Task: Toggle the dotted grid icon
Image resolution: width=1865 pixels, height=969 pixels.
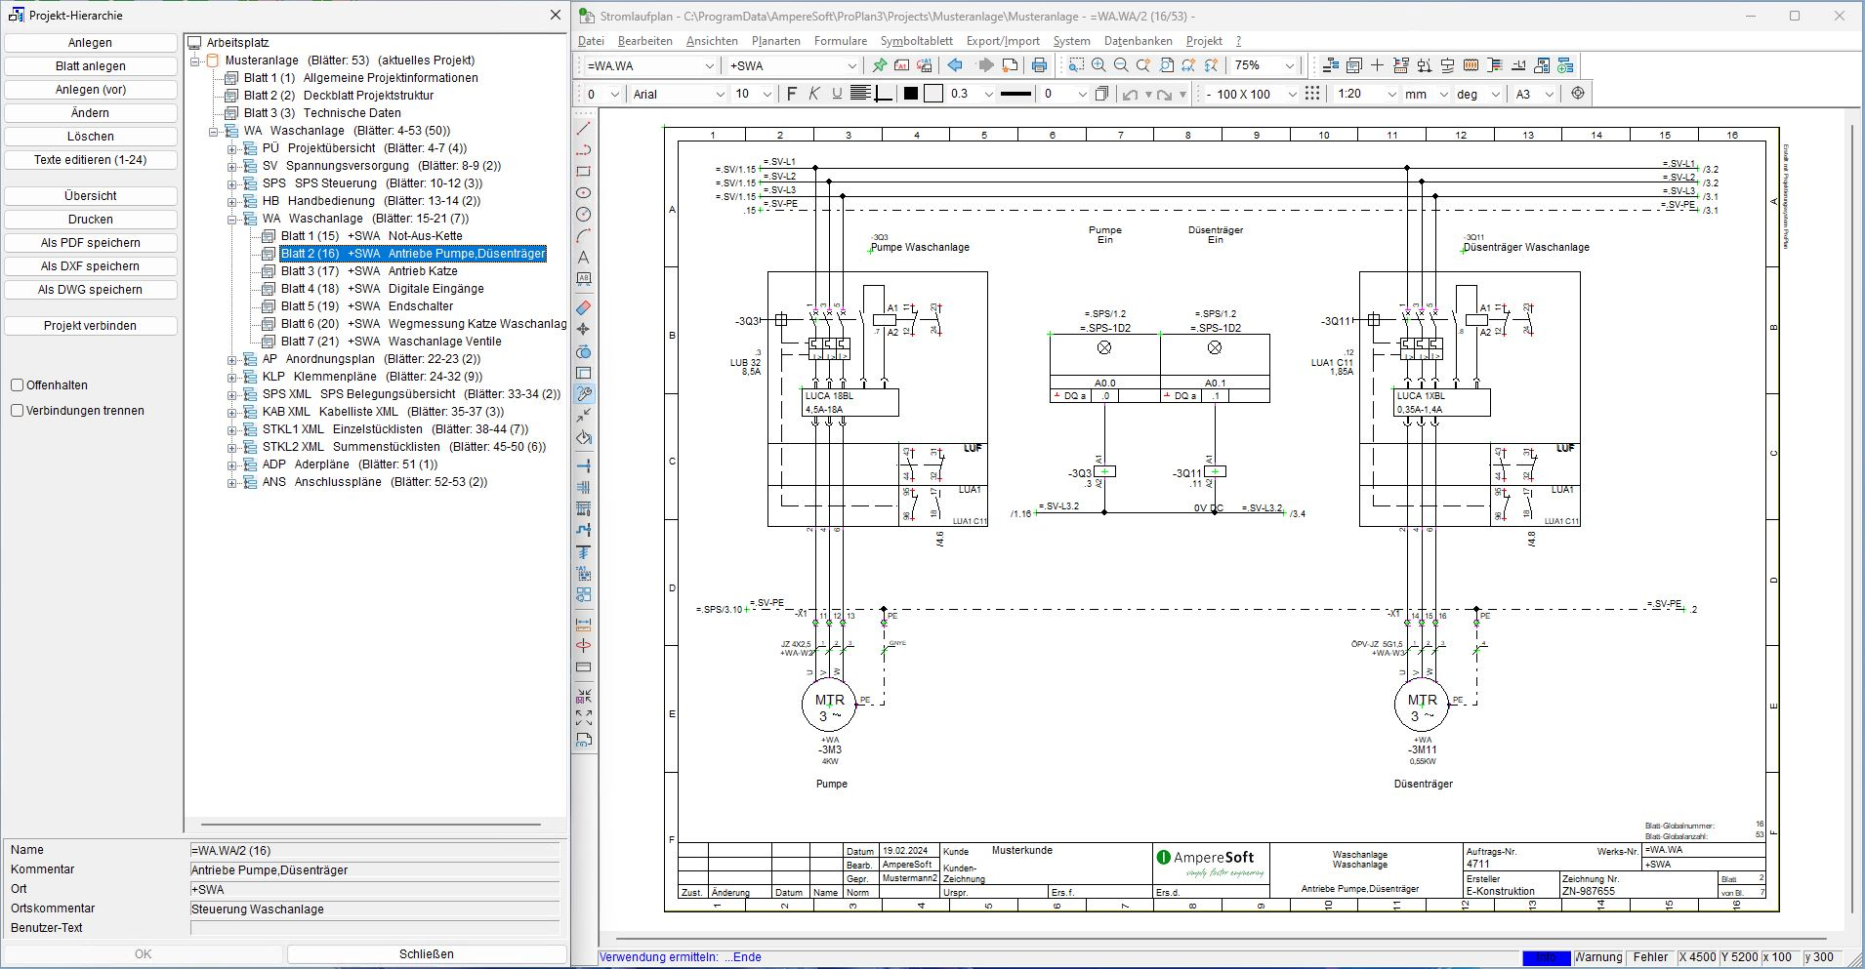Action: coord(1312,94)
